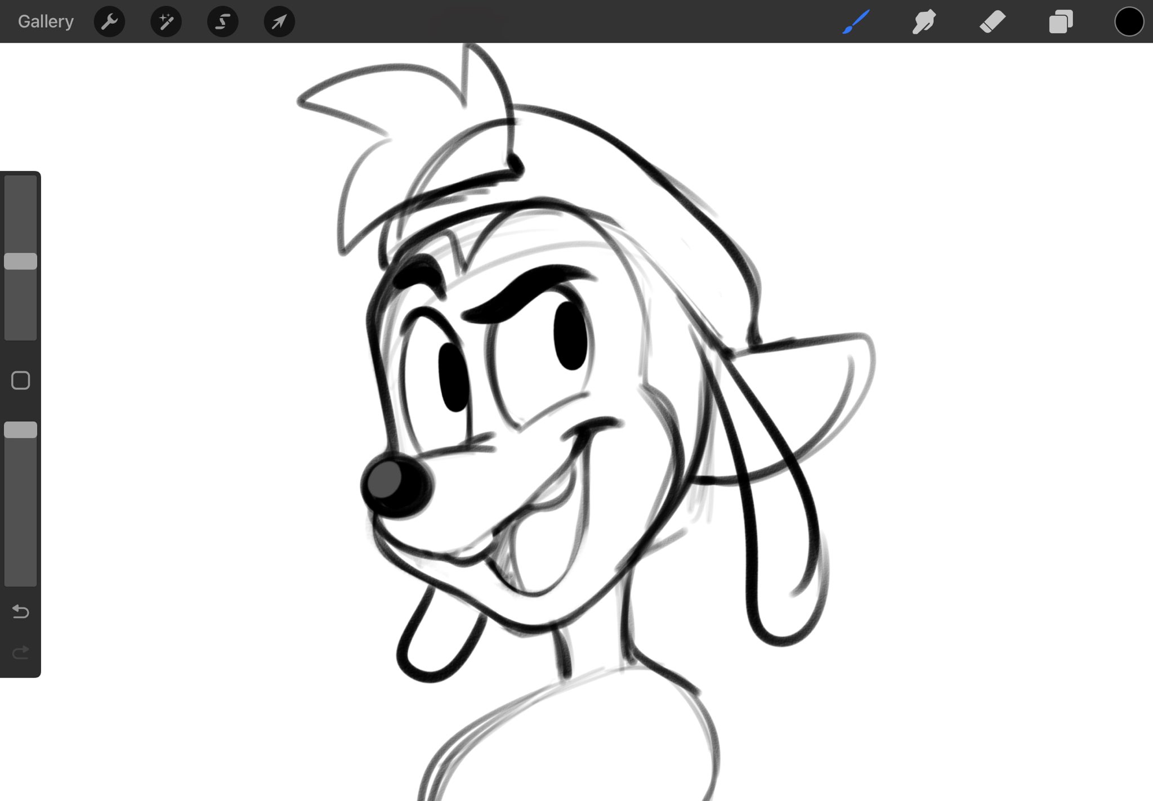Toggle the Layers panel open
The image size is (1153, 801).
pyautogui.click(x=1061, y=21)
